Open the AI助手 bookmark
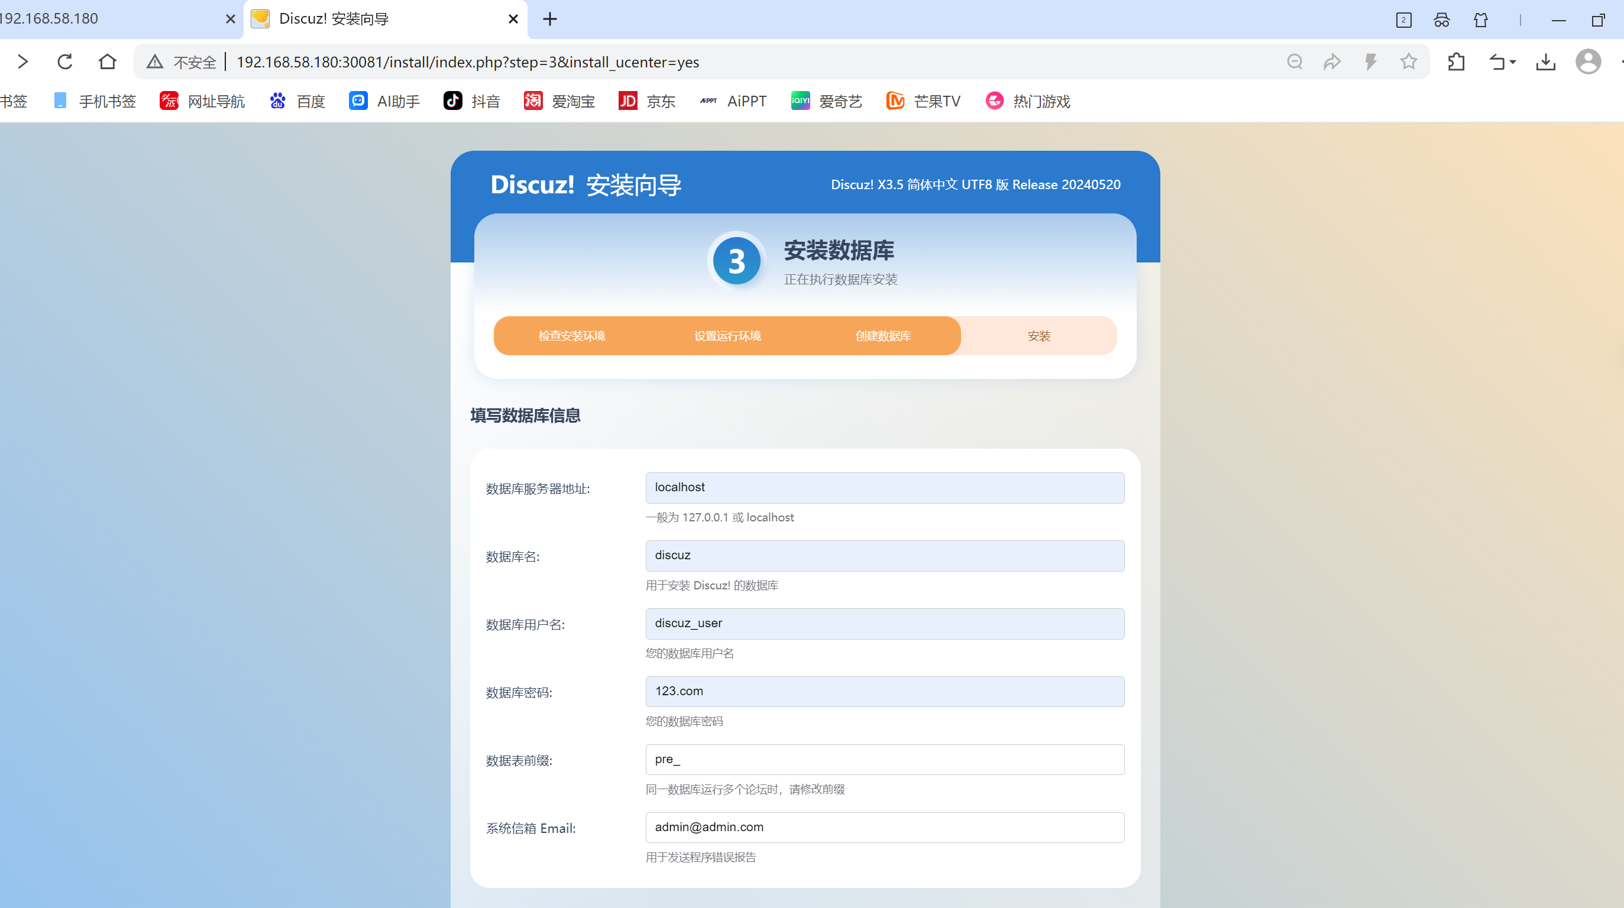Viewport: 1624px width, 908px height. pyautogui.click(x=384, y=101)
